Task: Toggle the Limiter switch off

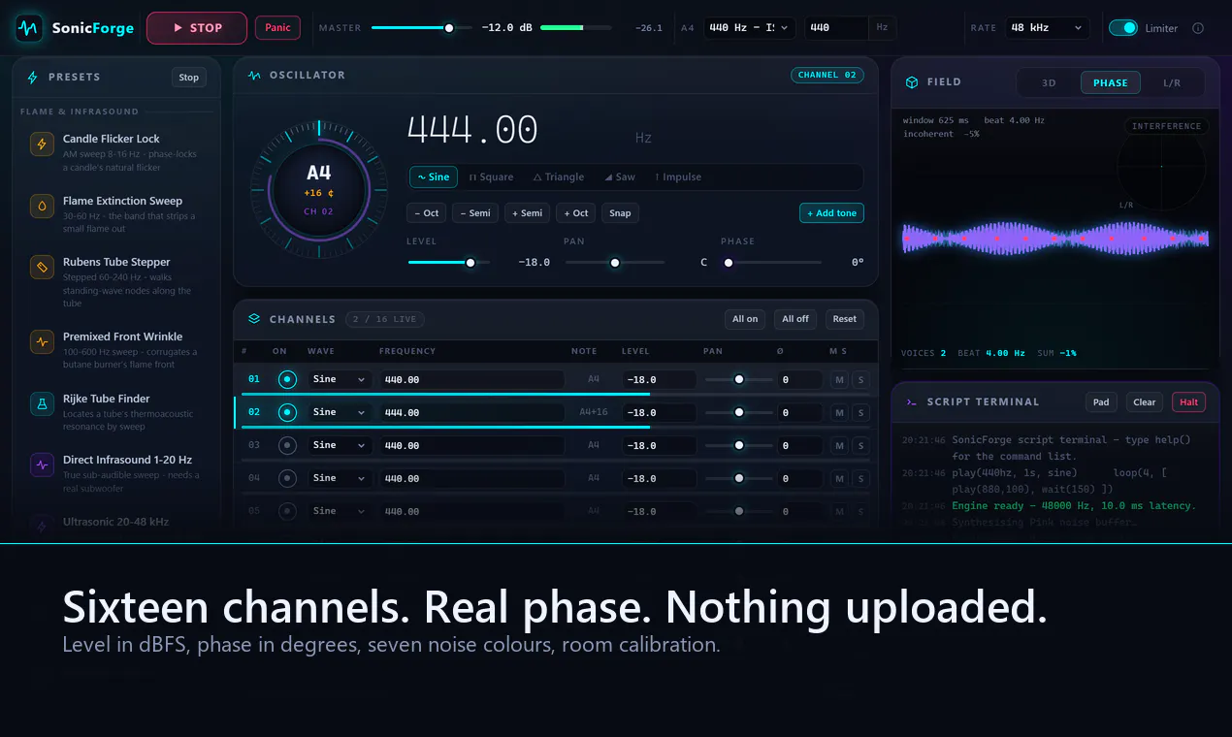Action: click(1123, 28)
